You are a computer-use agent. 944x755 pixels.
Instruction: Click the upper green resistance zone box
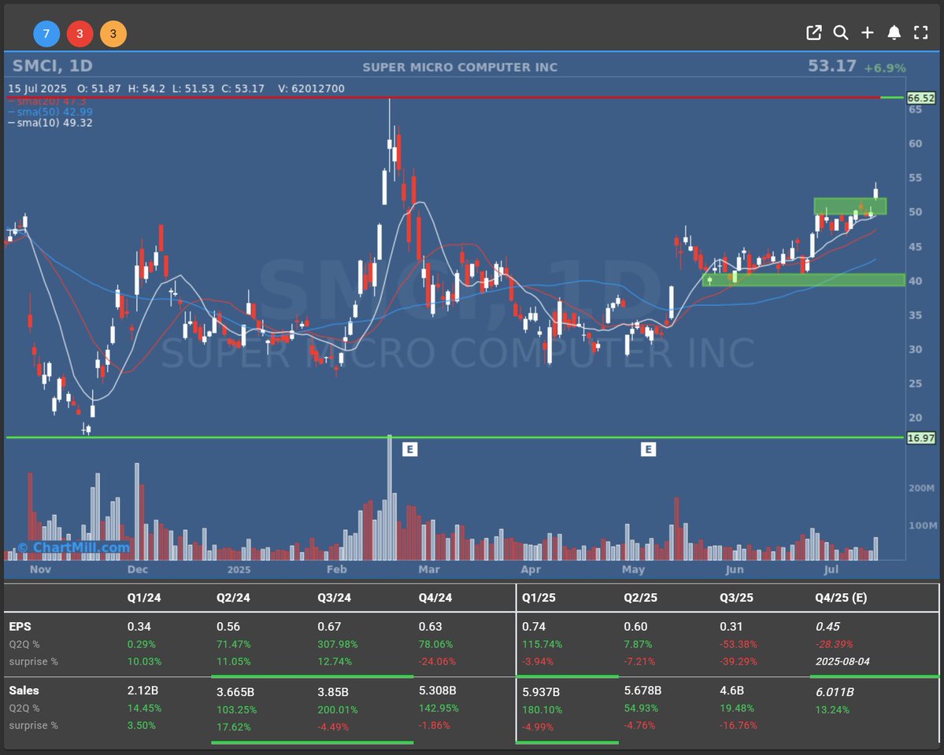click(x=850, y=206)
